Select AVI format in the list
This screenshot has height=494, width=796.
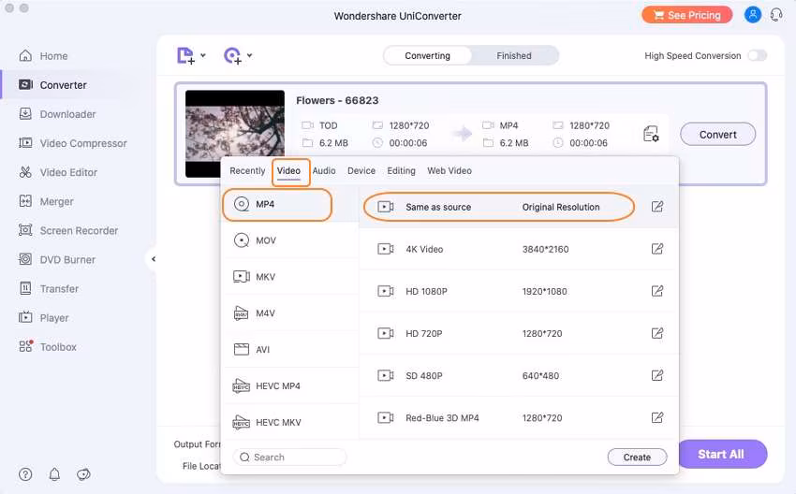click(290, 350)
